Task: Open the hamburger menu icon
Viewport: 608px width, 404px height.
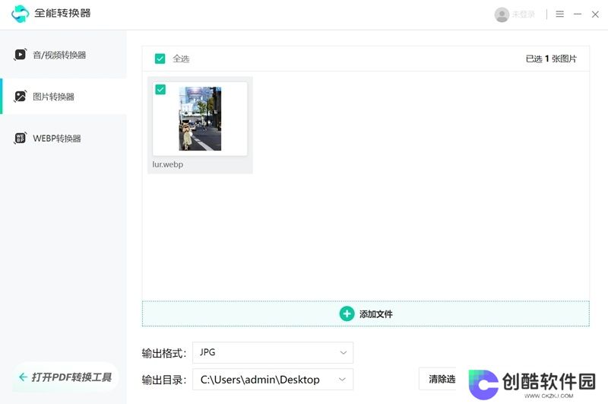Action: click(559, 14)
